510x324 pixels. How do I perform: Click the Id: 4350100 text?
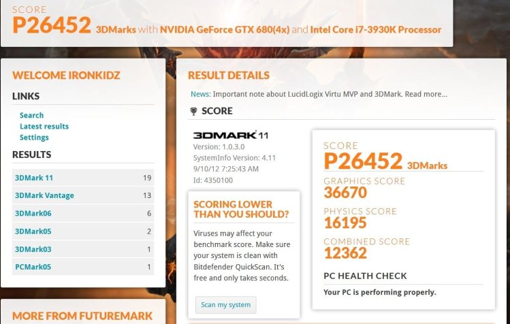213,180
